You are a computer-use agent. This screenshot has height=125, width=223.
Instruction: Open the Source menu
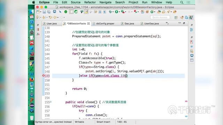click(x=76, y=2)
